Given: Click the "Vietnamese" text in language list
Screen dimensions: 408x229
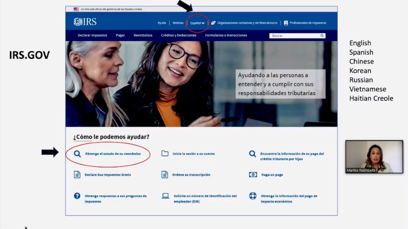Looking at the screenshot, I should (368, 89).
